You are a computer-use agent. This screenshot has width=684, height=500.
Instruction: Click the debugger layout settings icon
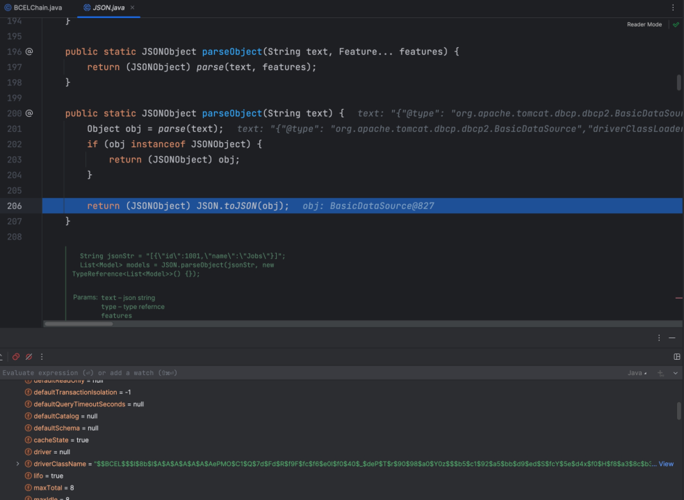[x=676, y=357]
